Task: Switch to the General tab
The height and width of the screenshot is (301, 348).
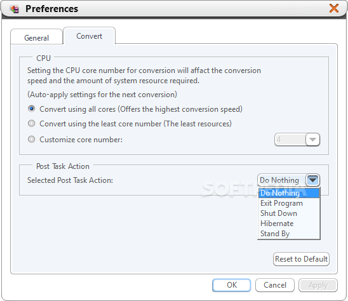Action: pos(36,37)
